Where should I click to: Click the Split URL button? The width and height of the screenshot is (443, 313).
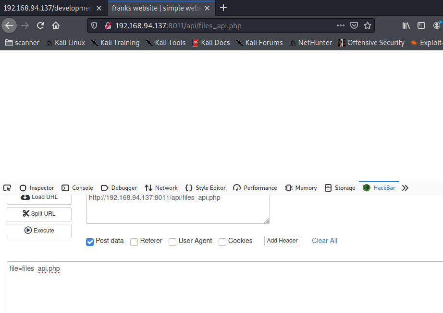tap(39, 214)
